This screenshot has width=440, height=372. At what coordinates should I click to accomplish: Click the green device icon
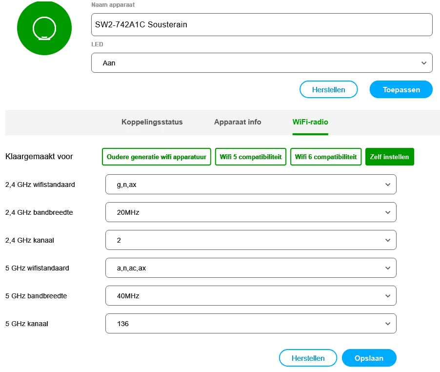tap(44, 28)
